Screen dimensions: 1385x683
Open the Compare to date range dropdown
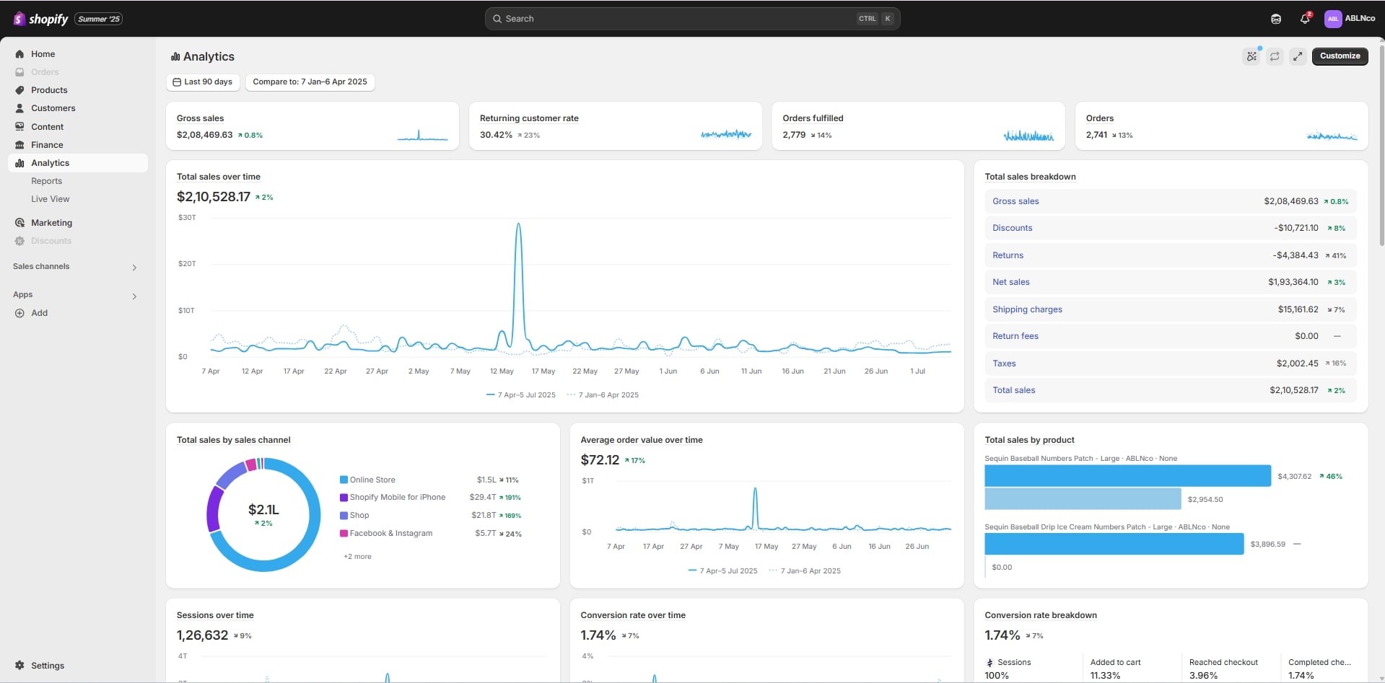click(310, 82)
